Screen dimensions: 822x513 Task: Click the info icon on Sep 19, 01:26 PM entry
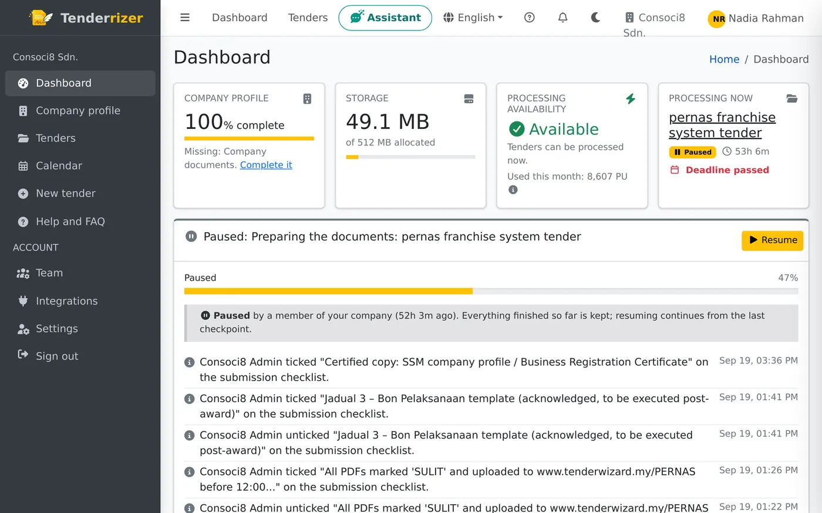point(190,472)
